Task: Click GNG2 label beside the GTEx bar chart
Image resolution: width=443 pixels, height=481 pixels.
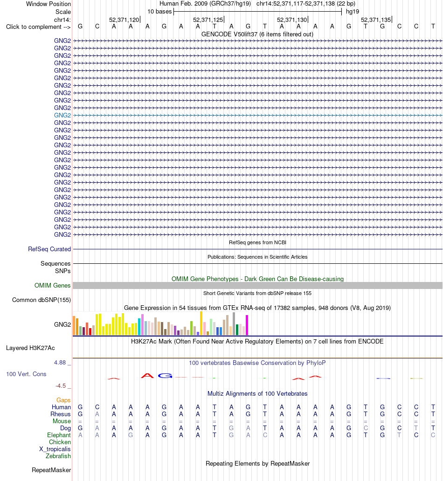Action: (62, 324)
